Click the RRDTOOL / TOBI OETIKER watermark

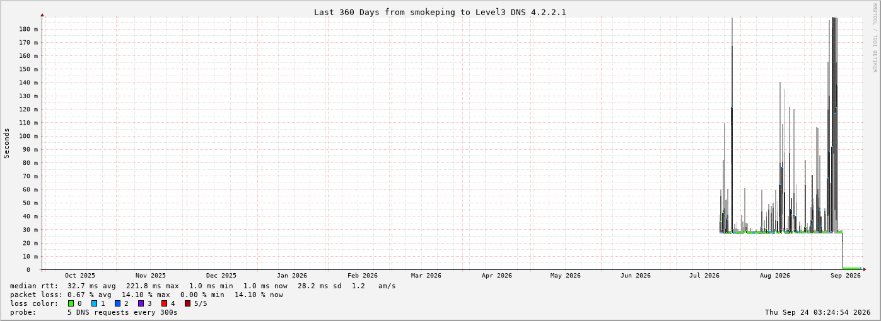[875, 38]
